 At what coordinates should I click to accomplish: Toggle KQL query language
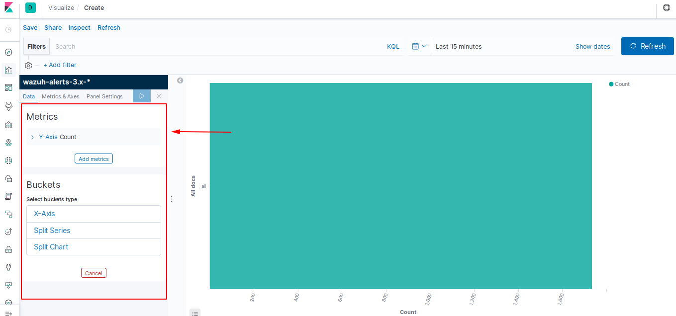point(393,47)
